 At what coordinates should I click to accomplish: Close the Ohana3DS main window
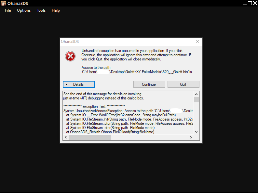(x=255, y=3)
